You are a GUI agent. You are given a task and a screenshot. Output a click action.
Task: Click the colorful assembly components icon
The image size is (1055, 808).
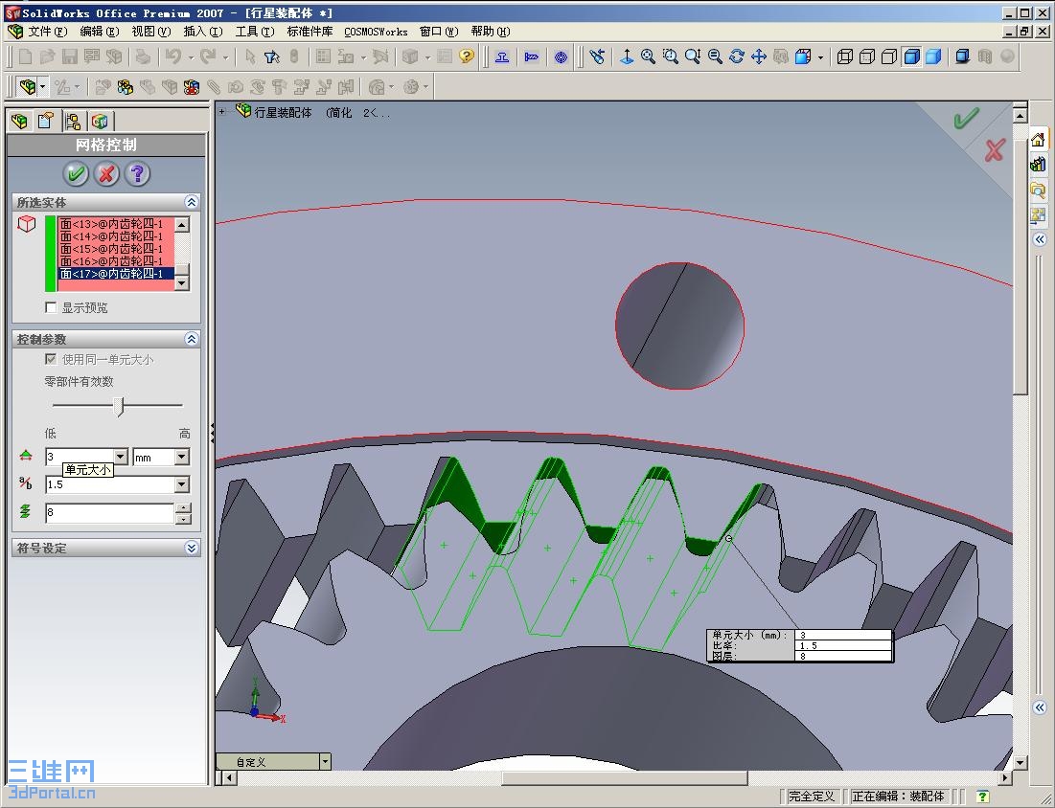[x=126, y=87]
